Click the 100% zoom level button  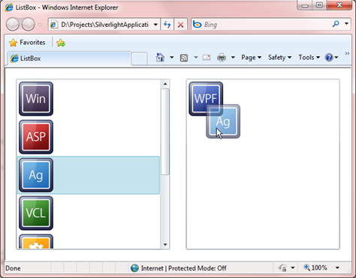pos(315,268)
